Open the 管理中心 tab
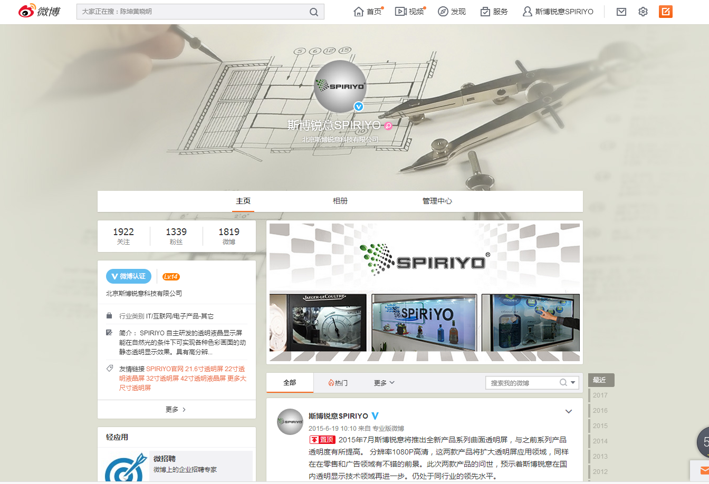709x484 pixels. tap(437, 201)
